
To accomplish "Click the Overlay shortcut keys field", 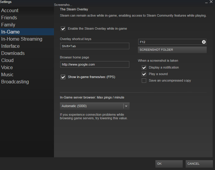I will point(94,46).
